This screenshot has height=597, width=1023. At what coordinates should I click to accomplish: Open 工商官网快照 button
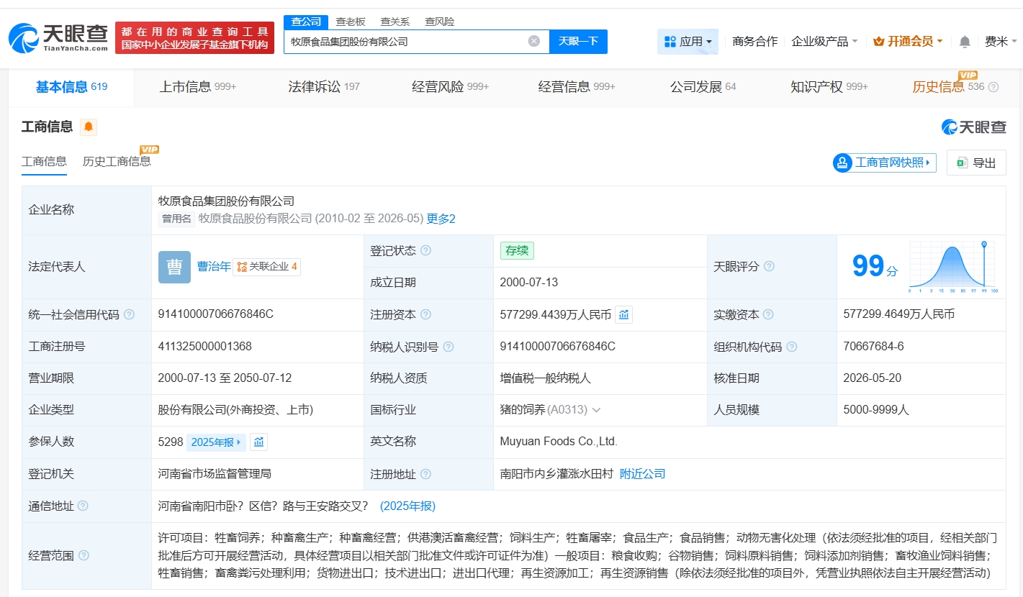click(885, 163)
